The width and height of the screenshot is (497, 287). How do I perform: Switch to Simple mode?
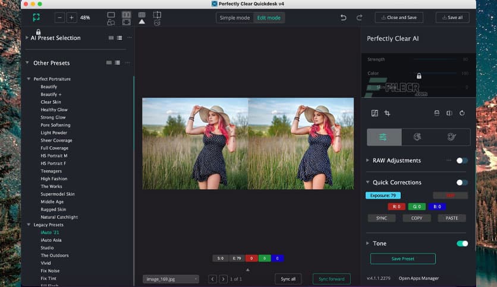click(x=235, y=18)
